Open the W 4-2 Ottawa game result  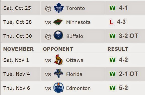tap(119, 60)
